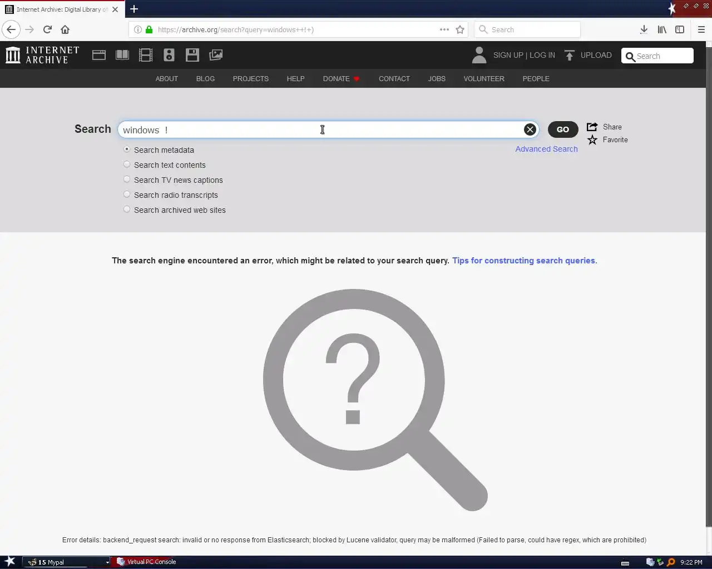The width and height of the screenshot is (712, 569).
Task: Open Advanced Search link
Action: pyautogui.click(x=546, y=149)
